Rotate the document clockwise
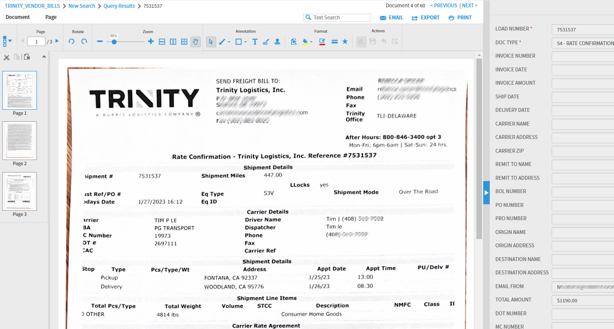 coord(84,41)
